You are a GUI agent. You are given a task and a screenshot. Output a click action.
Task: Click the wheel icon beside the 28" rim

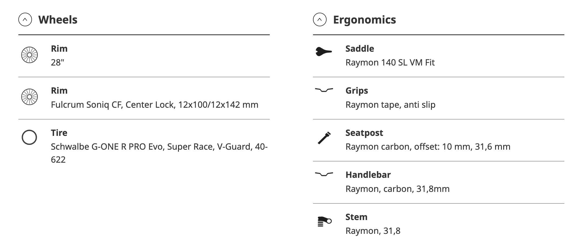(x=29, y=55)
